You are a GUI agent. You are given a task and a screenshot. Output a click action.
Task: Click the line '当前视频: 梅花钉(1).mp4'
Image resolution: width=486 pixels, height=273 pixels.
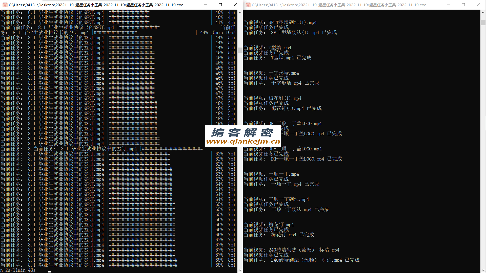272,98
